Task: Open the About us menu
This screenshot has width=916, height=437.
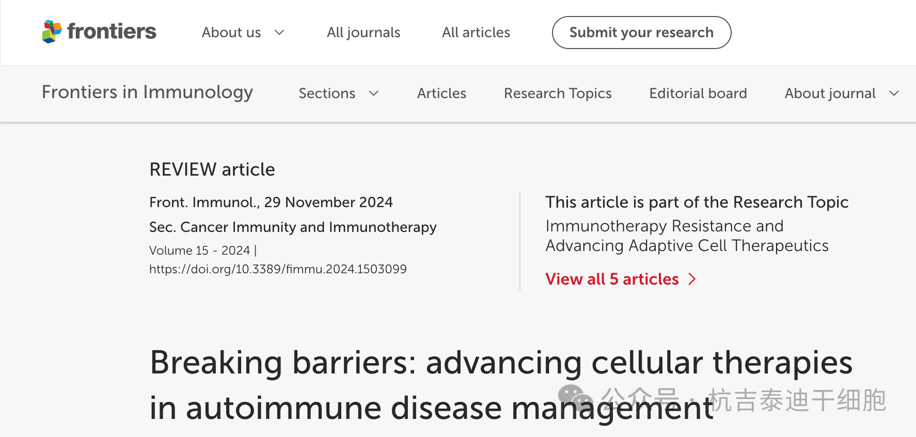Action: pos(231,33)
